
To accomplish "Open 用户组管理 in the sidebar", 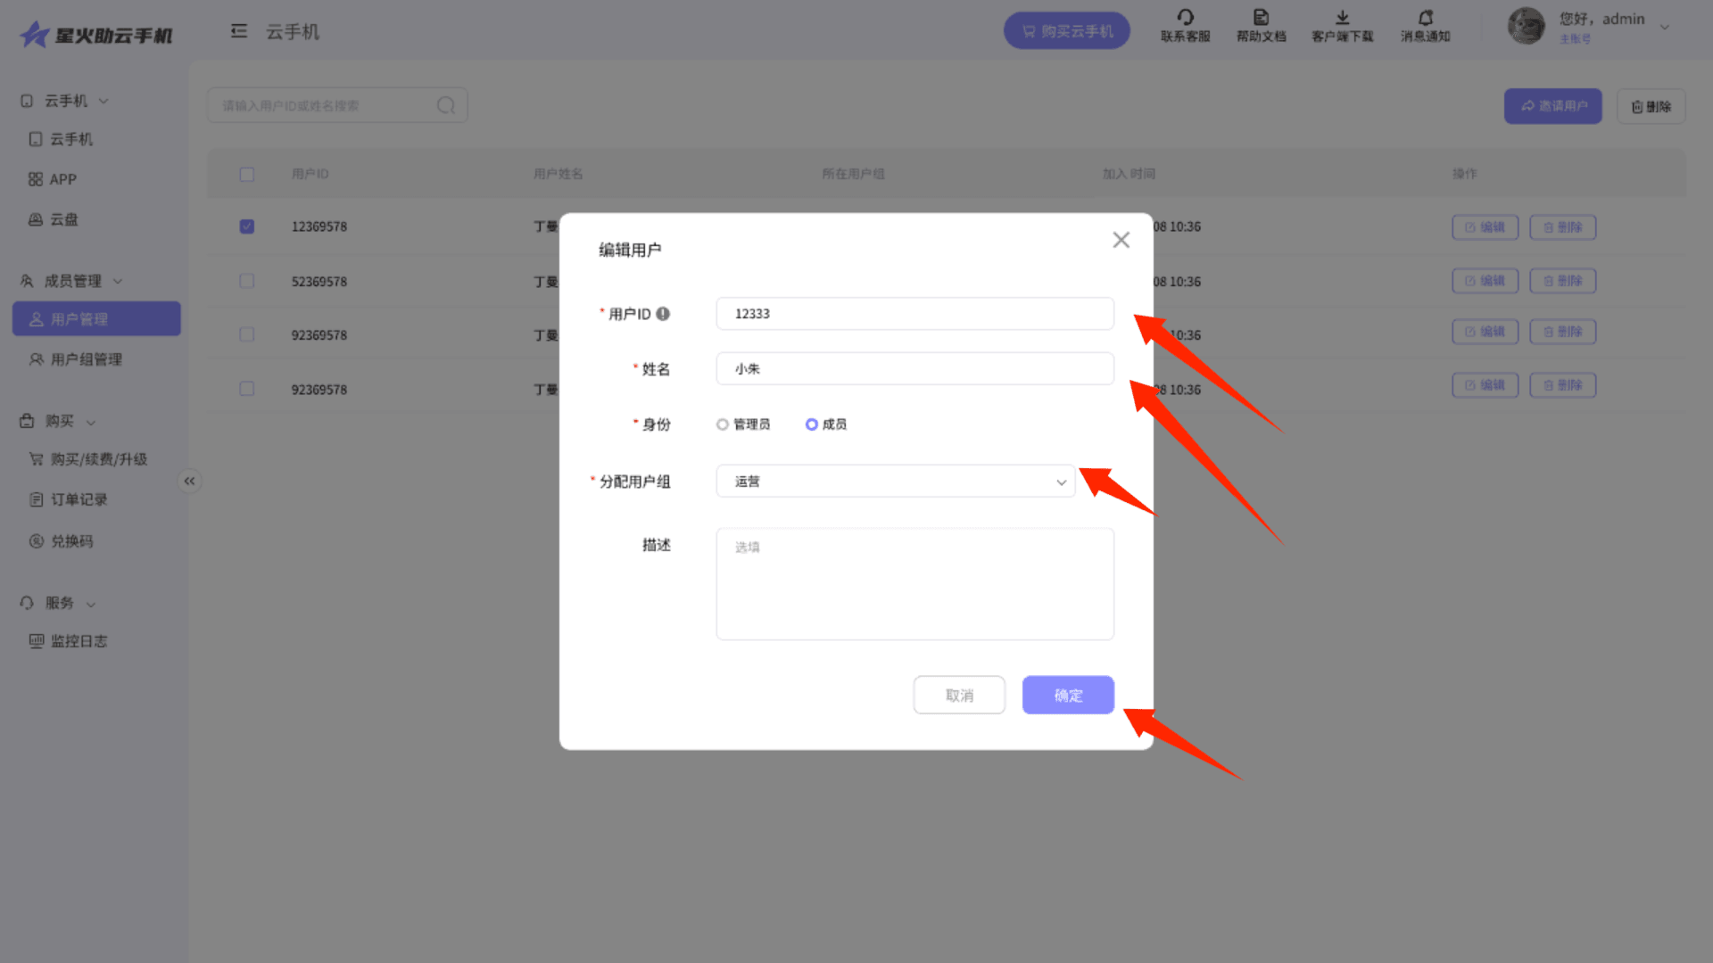I will (x=87, y=359).
